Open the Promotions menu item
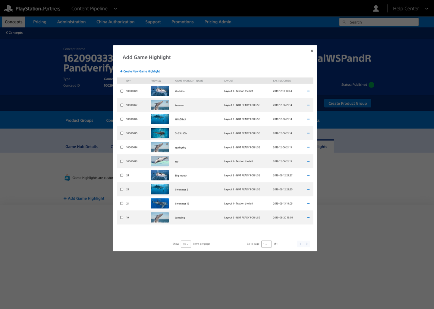Screen dimensions: 434x309 183,22
